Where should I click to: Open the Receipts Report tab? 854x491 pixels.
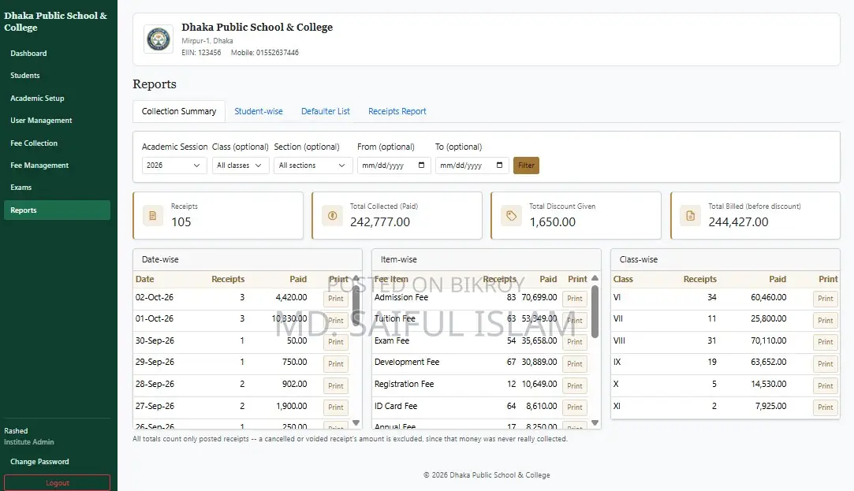coord(397,111)
